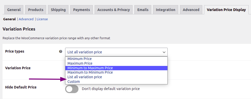Screen dimensions: 251x99
Task: Open the General settings tab
Action: point(14,10)
